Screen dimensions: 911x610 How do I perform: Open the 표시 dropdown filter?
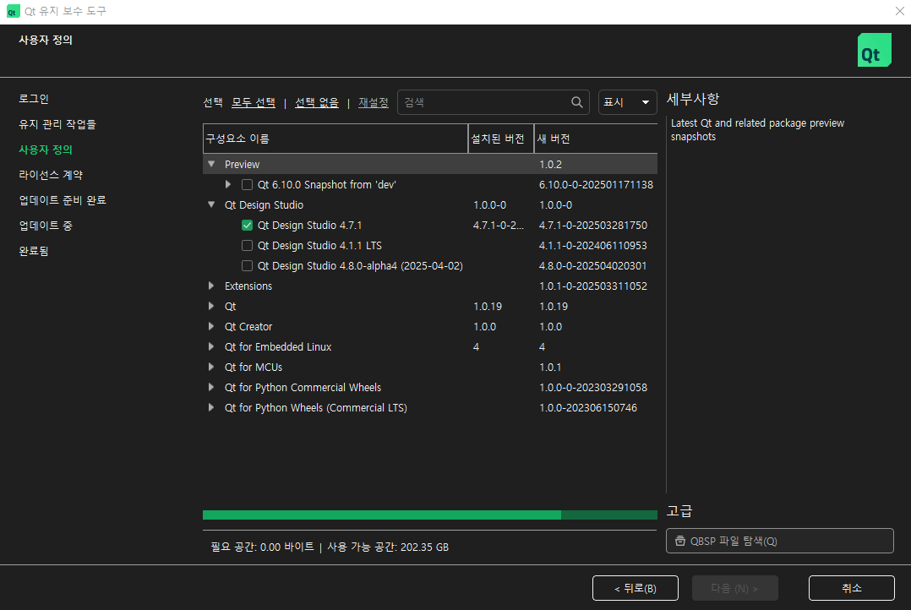coord(627,102)
